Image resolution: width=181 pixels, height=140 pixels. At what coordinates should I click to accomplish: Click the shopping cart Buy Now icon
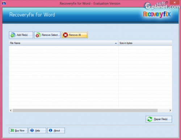click(x=12, y=130)
